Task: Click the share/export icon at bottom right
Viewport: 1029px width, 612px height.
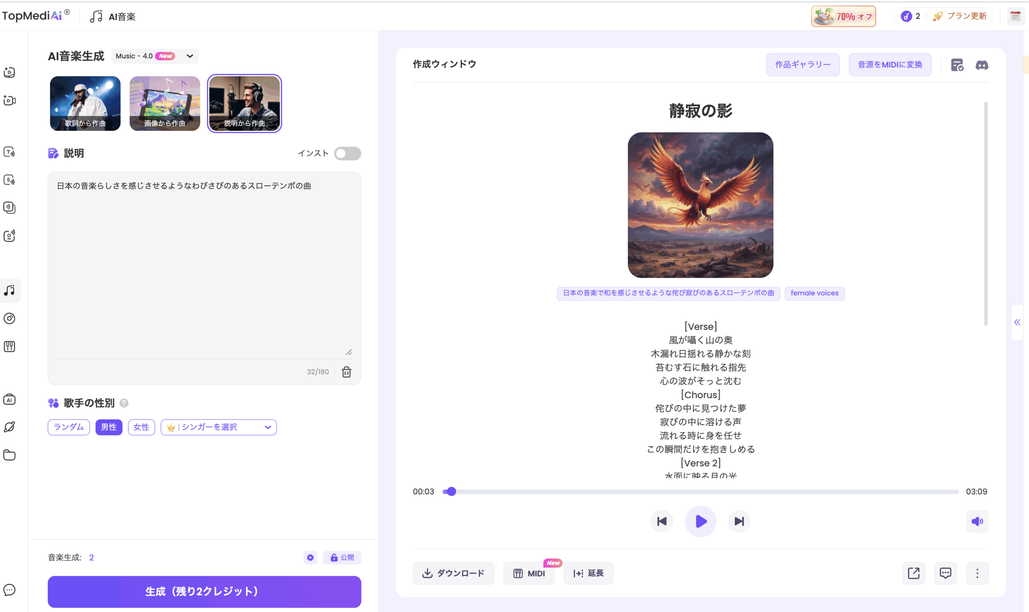Action: click(913, 573)
